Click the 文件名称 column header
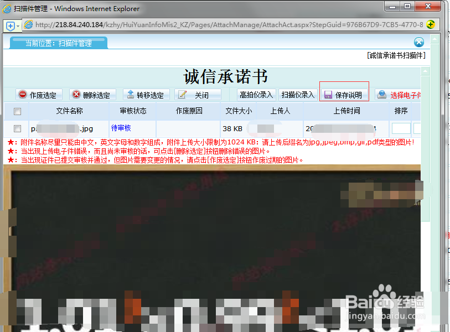Viewport: 450px width, 332px height. (69, 111)
